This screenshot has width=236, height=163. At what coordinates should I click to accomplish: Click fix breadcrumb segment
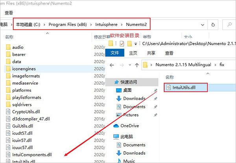point(222,65)
